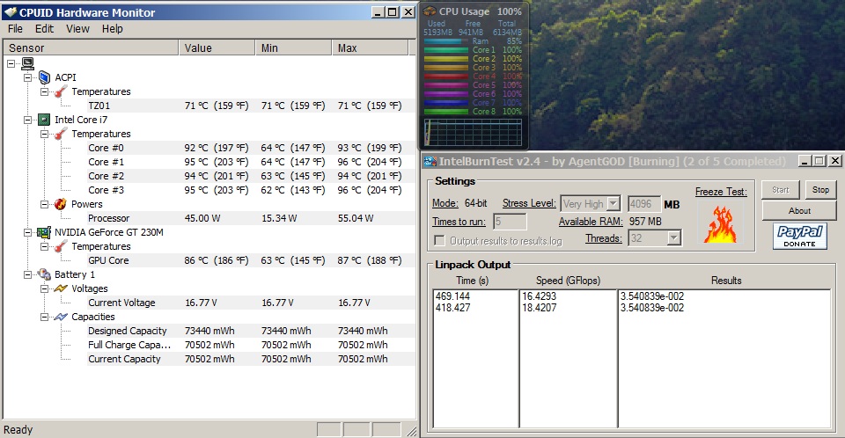The image size is (845, 438).
Task: Collapse the Battery 1 node
Action: 27,274
